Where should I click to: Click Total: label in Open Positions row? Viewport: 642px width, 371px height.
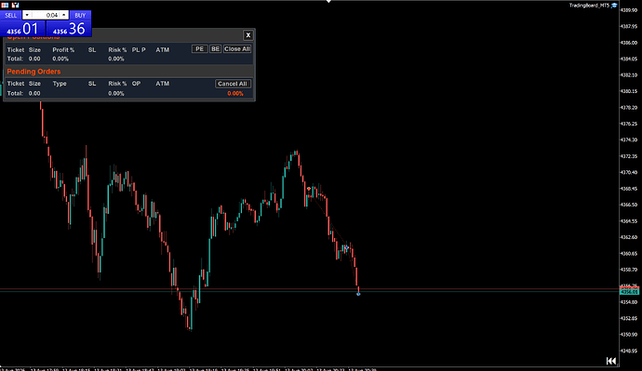point(15,59)
